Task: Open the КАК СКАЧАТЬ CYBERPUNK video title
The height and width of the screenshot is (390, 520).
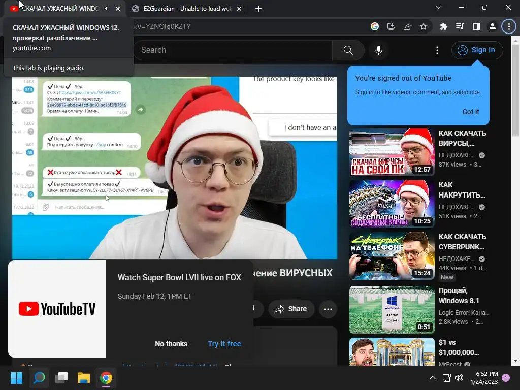Action: click(x=462, y=242)
